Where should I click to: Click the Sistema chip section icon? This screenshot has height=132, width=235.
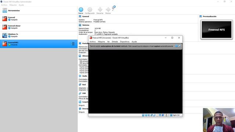(x=80, y=25)
